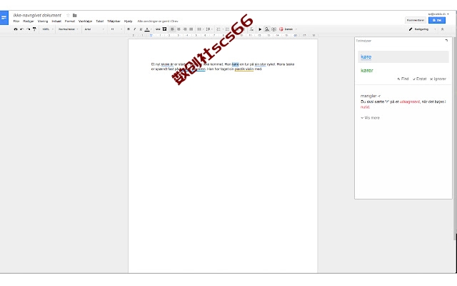Expand the Vis mere section
This screenshot has height=286, width=457.
click(x=370, y=117)
